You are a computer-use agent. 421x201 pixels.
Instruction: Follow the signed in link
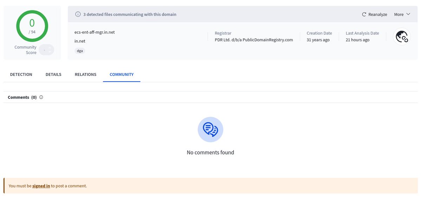pyautogui.click(x=41, y=186)
